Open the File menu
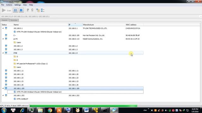 click(x=3, y=5)
